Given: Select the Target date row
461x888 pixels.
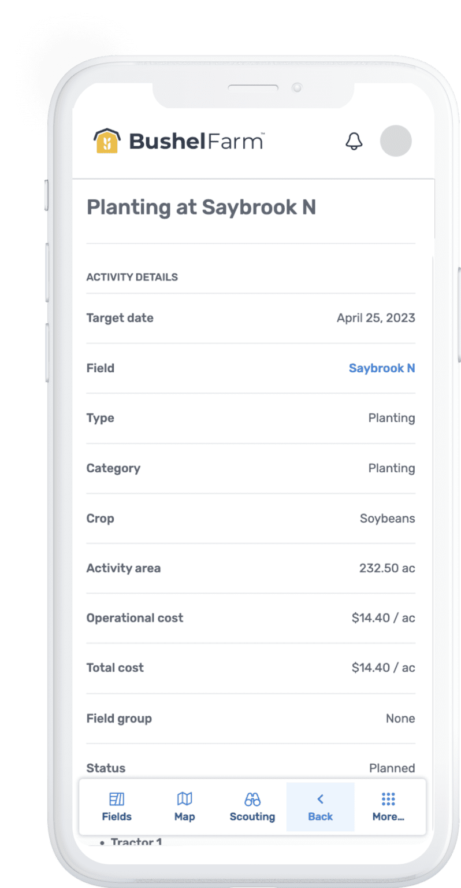Looking at the screenshot, I should tap(250, 318).
